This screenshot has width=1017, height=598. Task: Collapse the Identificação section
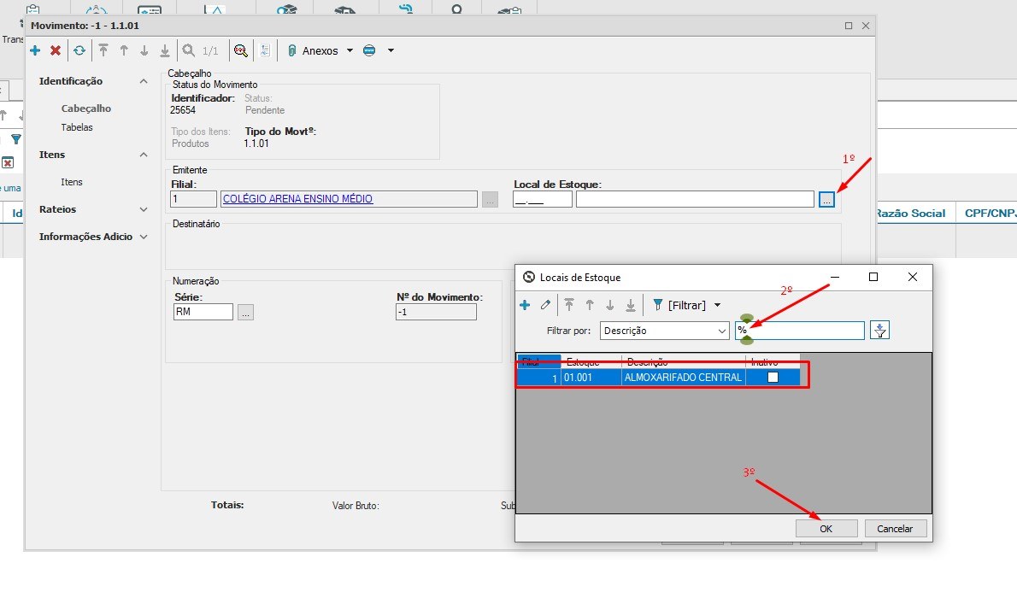point(143,80)
